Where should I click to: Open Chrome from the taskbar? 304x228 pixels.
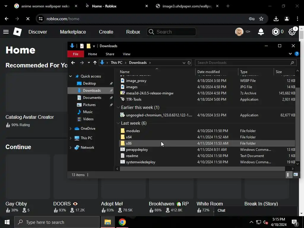122,222
